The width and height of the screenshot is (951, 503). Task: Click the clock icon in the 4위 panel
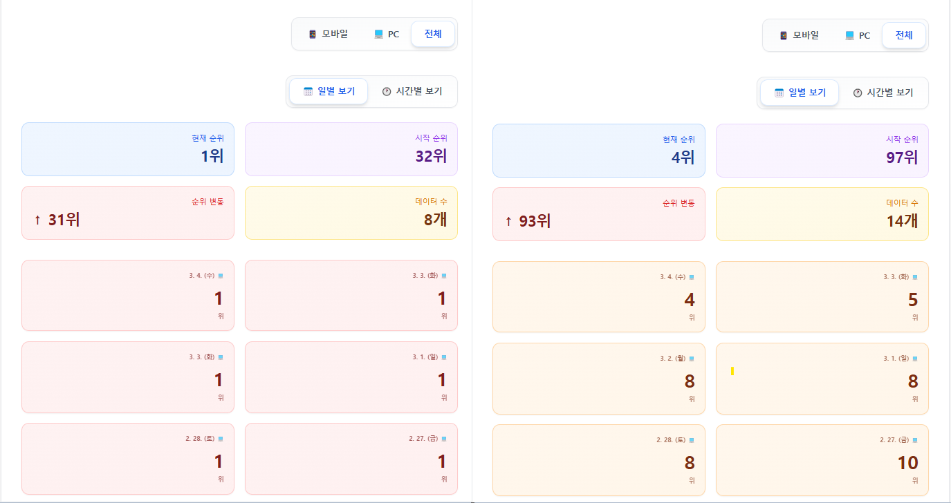(x=858, y=93)
